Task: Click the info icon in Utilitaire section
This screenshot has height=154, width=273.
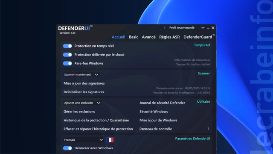Action: pos(208,128)
